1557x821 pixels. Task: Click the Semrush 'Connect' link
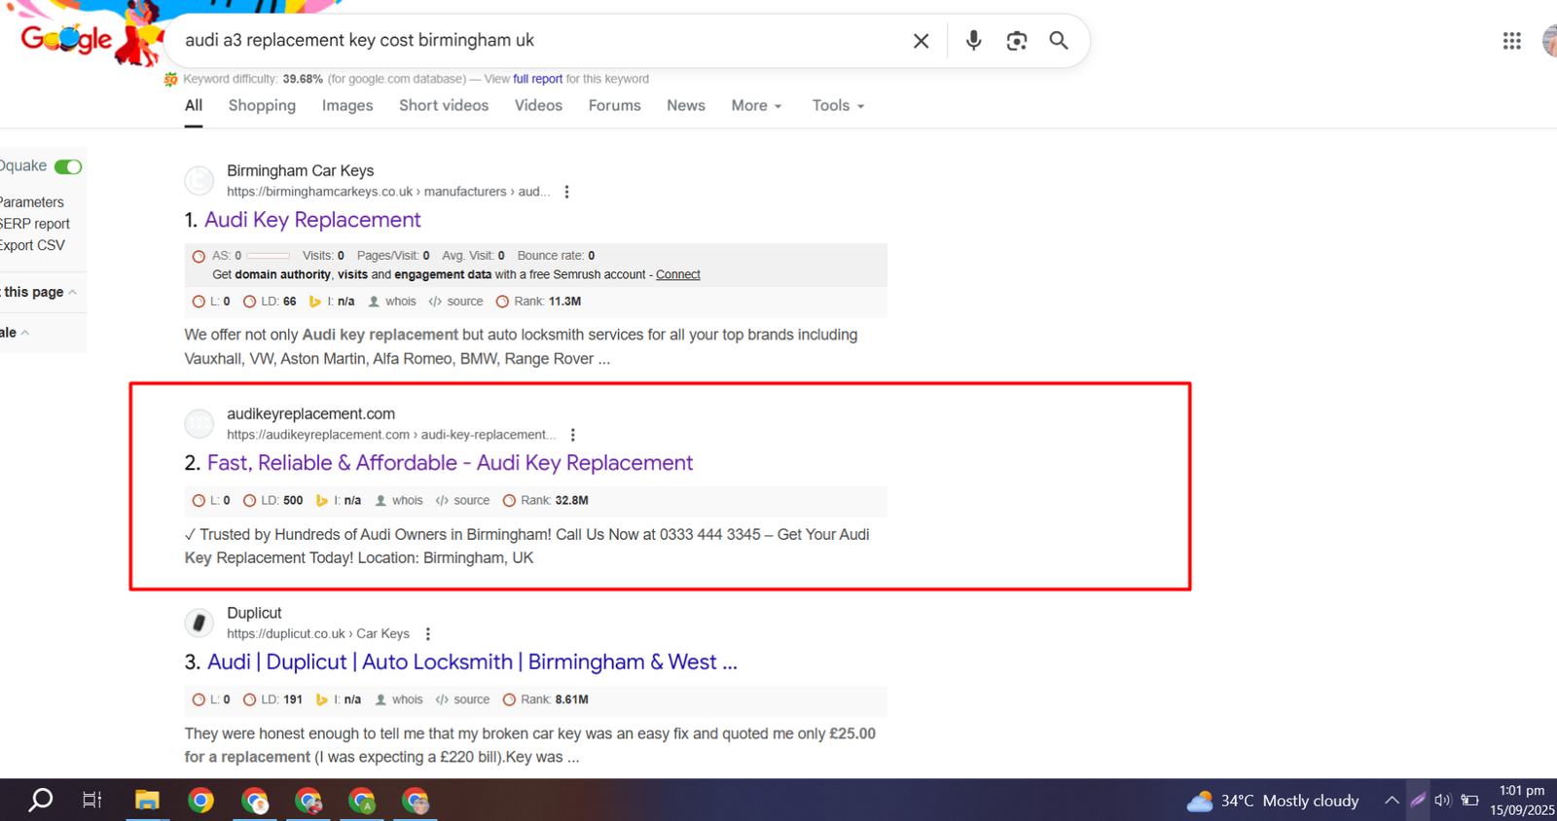tap(677, 275)
